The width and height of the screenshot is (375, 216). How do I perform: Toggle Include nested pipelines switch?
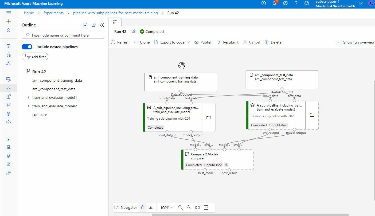[x=27, y=47]
